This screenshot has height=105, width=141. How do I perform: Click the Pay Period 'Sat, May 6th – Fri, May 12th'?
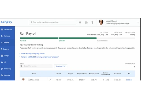pos(98,35)
